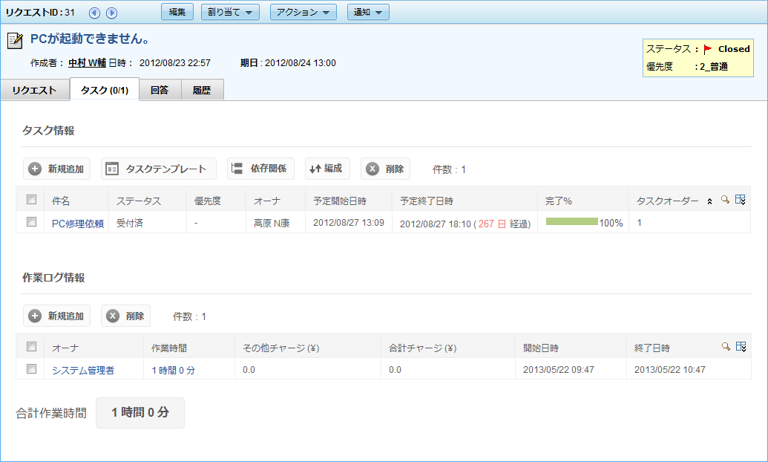This screenshot has height=462, width=768.
Task: Click total work time 1 時間 0 分 box
Action: [140, 412]
